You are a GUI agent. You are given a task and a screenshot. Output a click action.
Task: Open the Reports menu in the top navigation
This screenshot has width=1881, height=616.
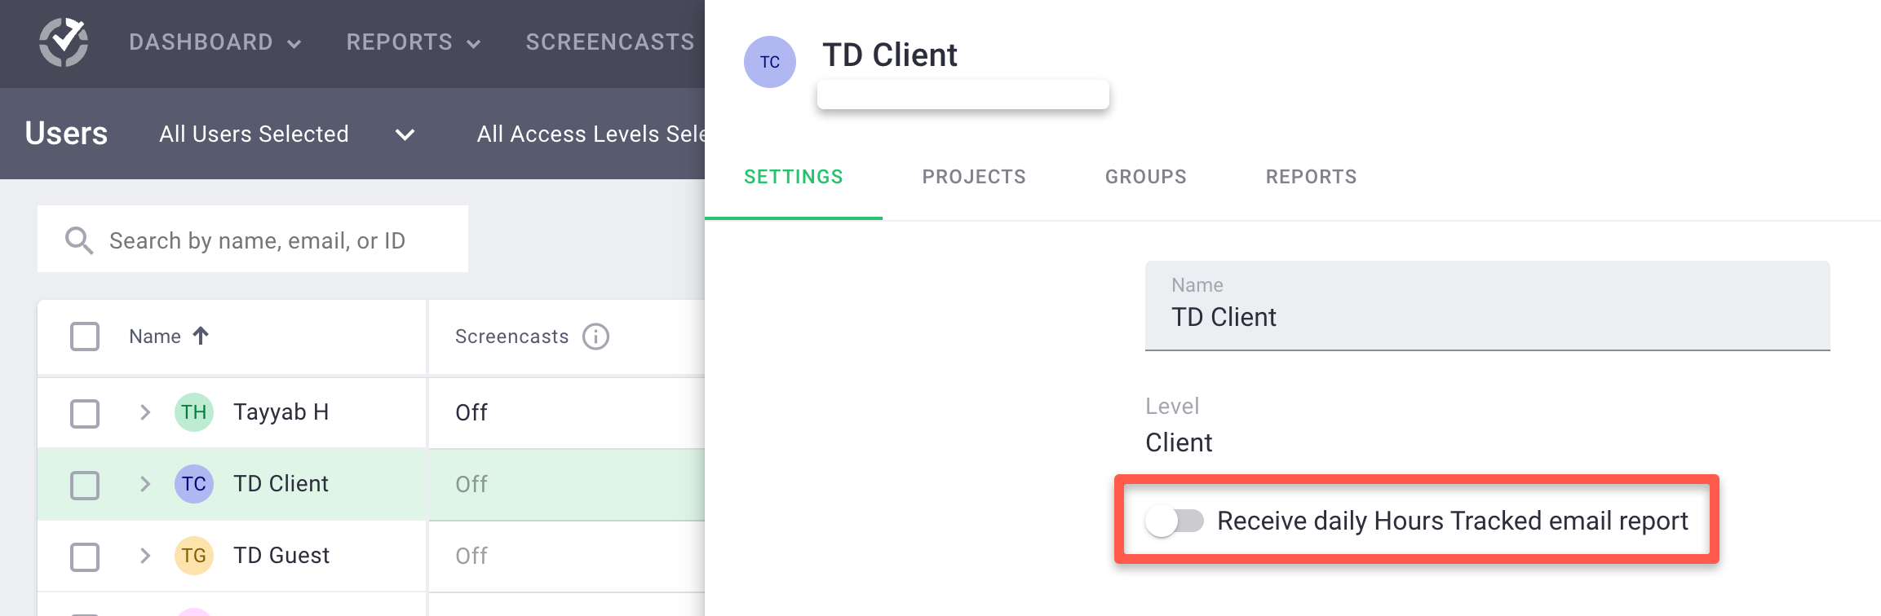[x=414, y=42]
